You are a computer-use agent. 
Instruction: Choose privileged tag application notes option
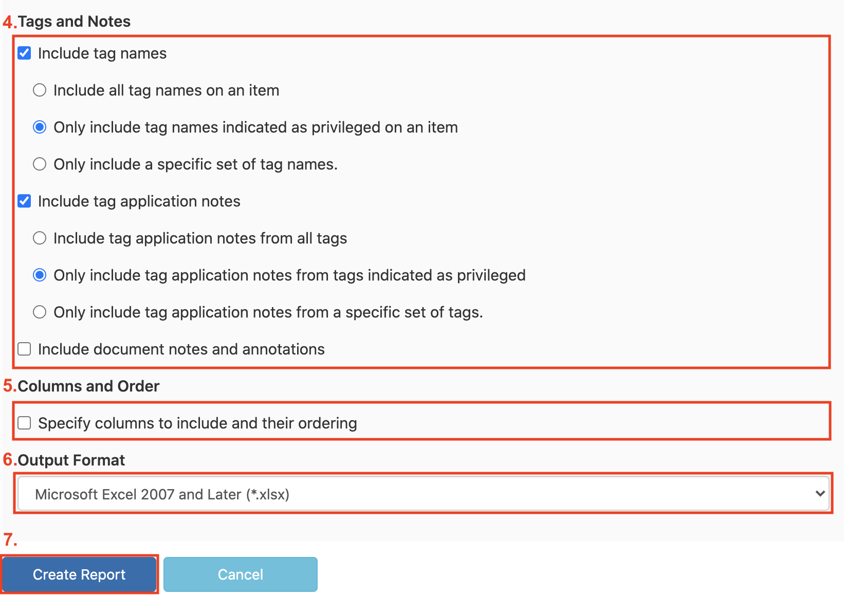(40, 275)
